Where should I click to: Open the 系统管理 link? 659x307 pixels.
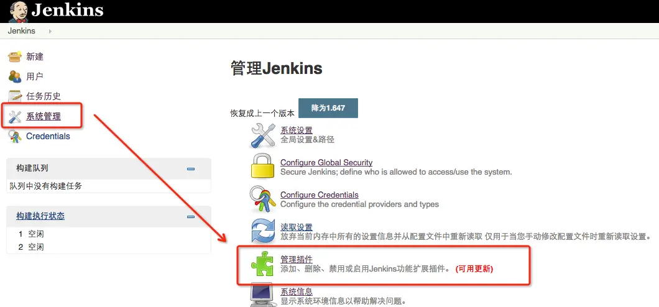point(44,116)
